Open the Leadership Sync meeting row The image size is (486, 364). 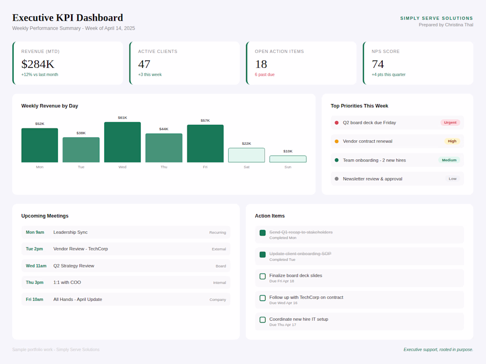tap(126, 233)
